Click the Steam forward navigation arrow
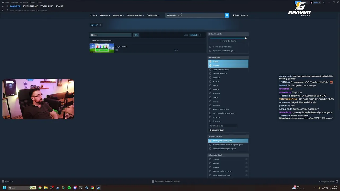 (7, 6)
